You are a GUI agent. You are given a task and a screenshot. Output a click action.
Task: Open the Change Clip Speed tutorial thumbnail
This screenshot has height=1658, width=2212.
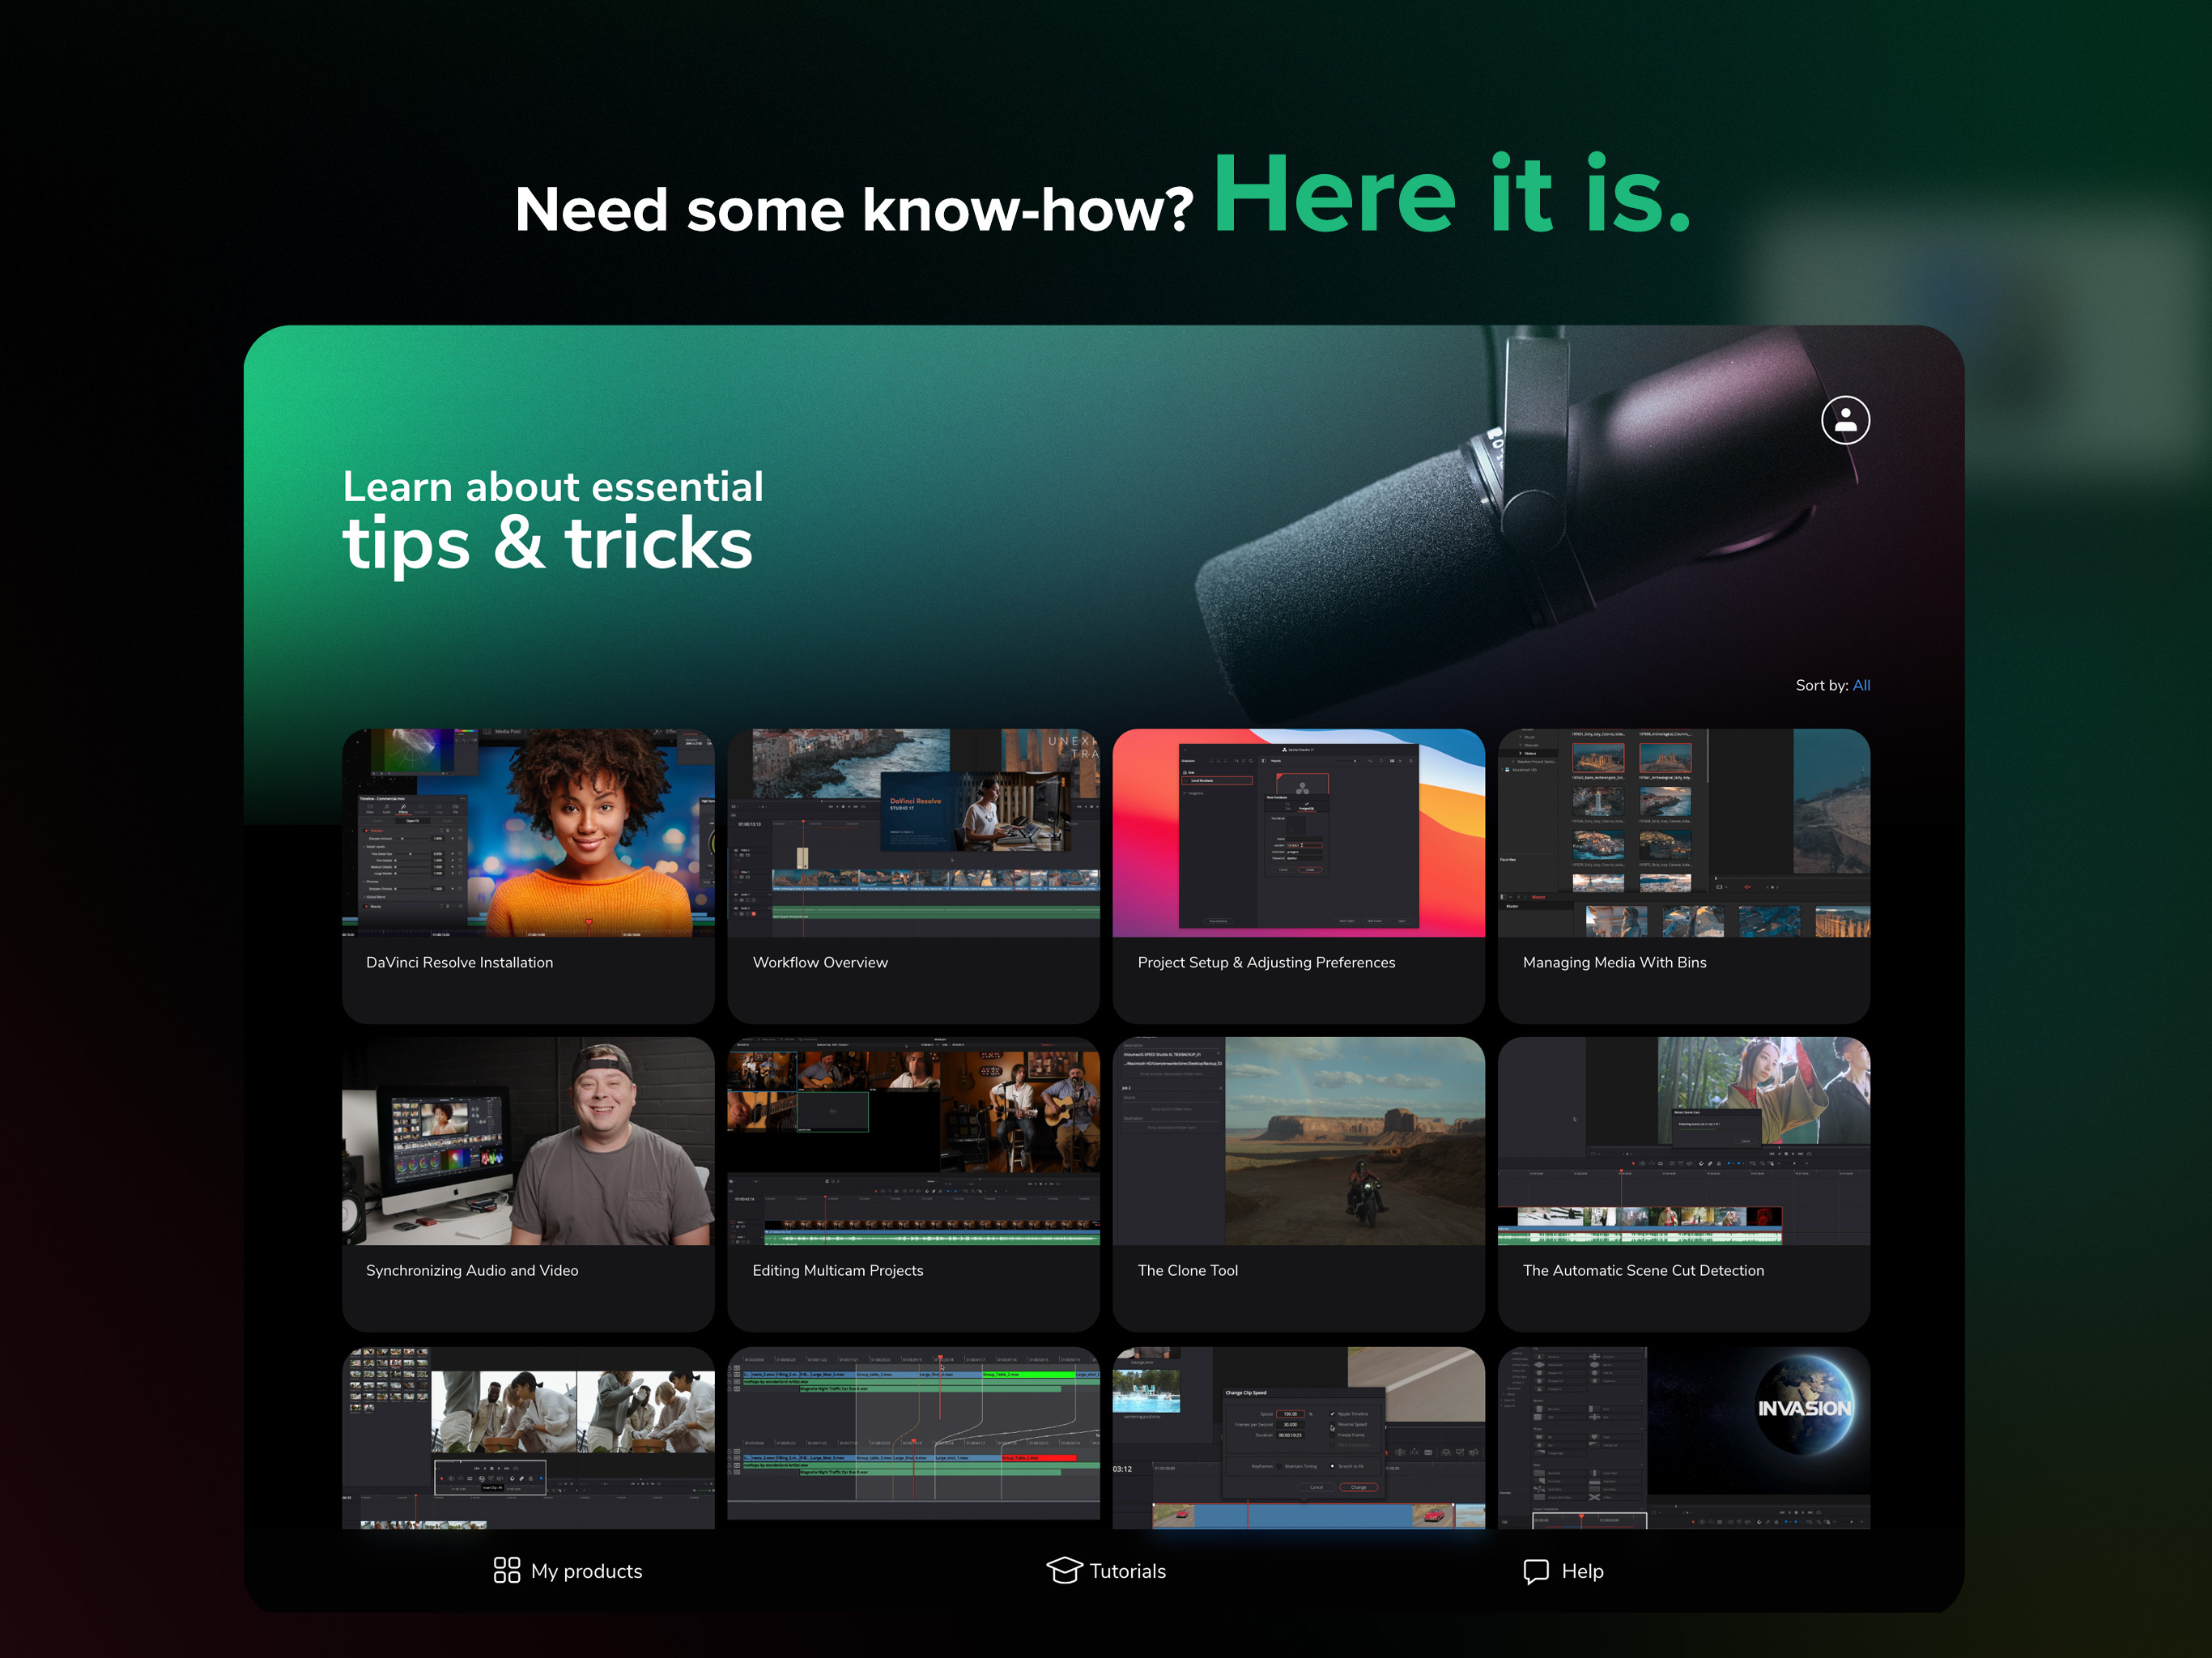(1298, 1438)
